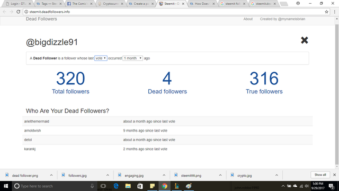Click the site info icon in the address bar
Viewport: 339px width, 191px height.
[x=26, y=12]
